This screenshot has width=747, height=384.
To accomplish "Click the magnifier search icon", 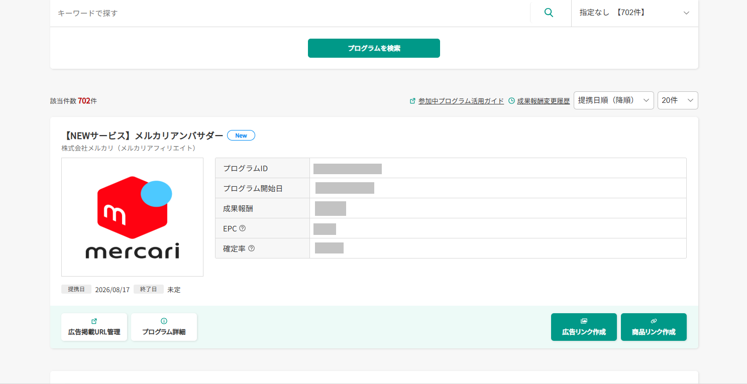I will point(549,13).
